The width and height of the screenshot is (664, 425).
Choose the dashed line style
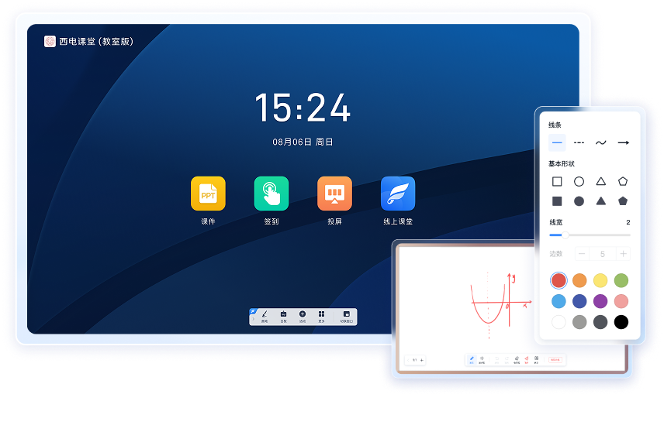pos(579,142)
